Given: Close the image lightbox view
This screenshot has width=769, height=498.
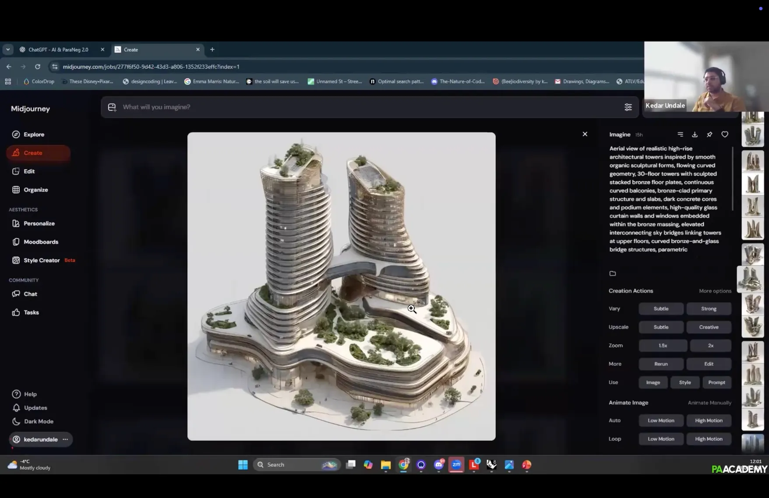Looking at the screenshot, I should click(x=585, y=134).
